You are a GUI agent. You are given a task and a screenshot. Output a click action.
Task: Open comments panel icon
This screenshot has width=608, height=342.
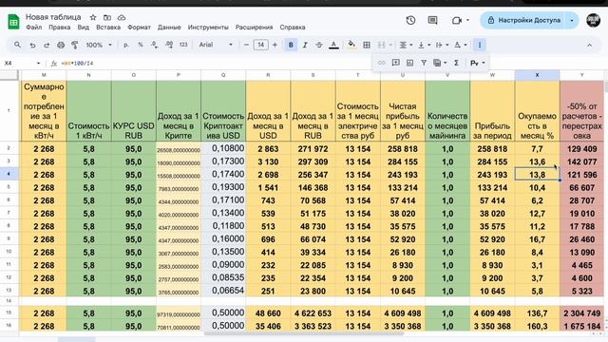coord(433,20)
